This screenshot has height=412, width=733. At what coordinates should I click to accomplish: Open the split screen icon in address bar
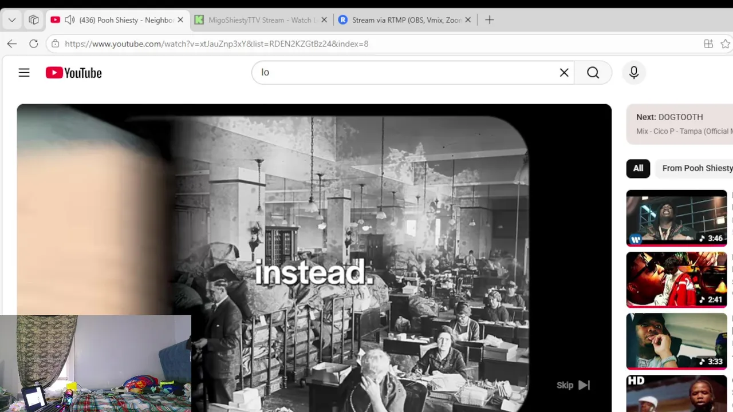[708, 43]
